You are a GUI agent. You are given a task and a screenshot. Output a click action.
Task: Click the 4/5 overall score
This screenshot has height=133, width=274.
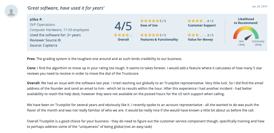coord(123,26)
